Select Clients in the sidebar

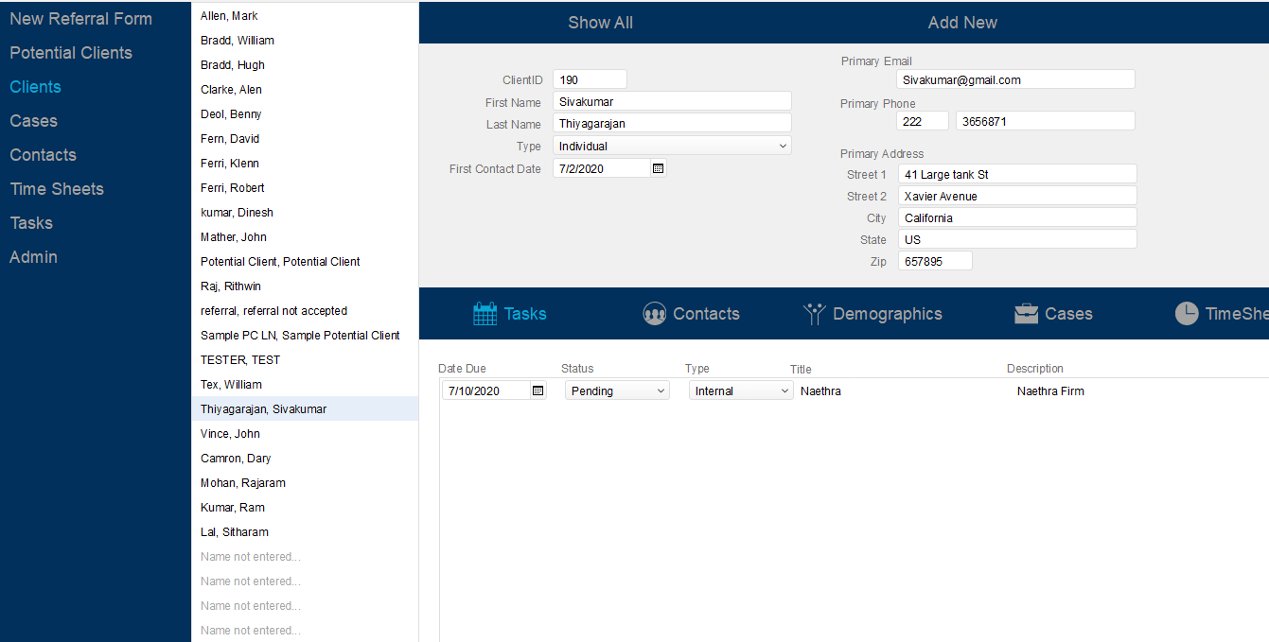coord(35,87)
